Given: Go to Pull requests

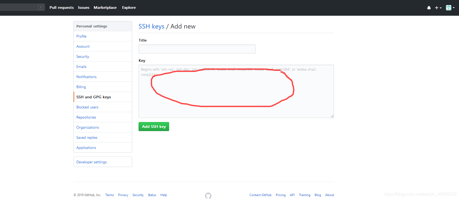Looking at the screenshot, I should coord(61,7).
